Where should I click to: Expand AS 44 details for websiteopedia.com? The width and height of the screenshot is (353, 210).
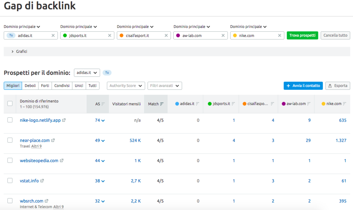click(100, 161)
